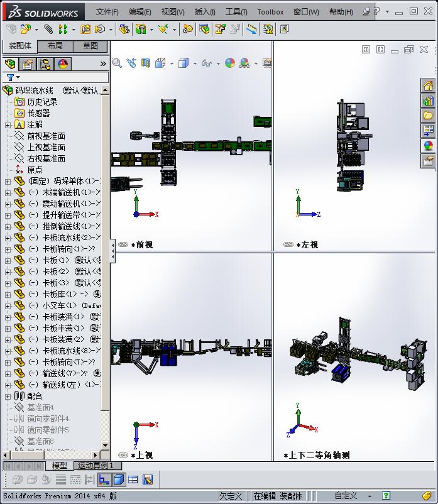Click the help question mark button in title bar
Viewport: 438px width, 504px height.
tap(377, 11)
